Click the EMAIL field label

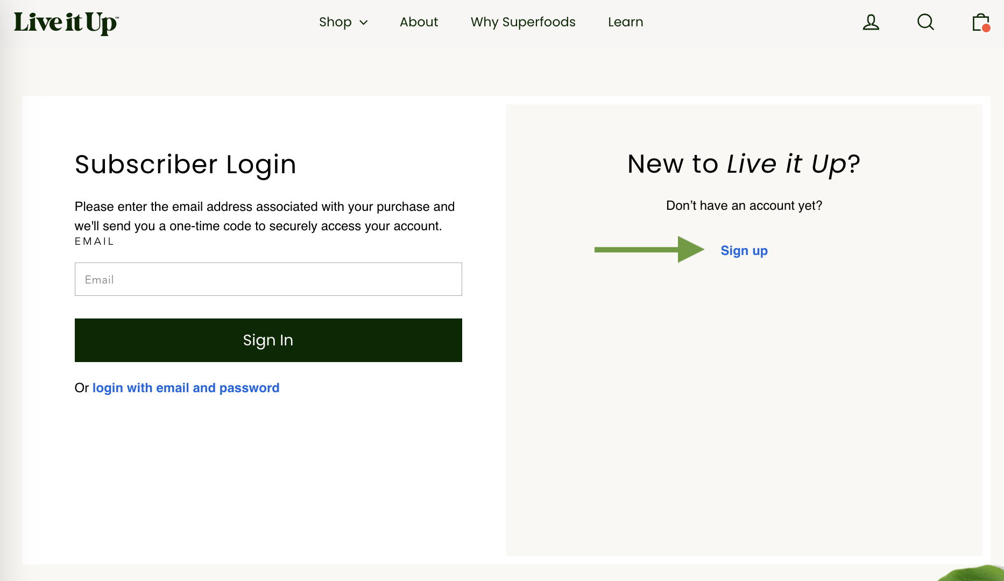[x=94, y=242]
